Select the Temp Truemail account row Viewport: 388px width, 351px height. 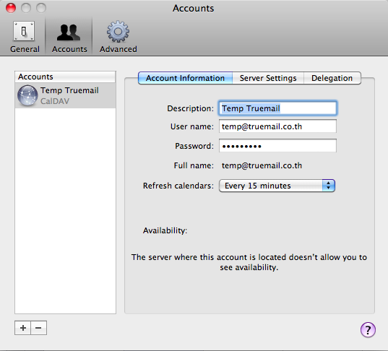[x=65, y=95]
